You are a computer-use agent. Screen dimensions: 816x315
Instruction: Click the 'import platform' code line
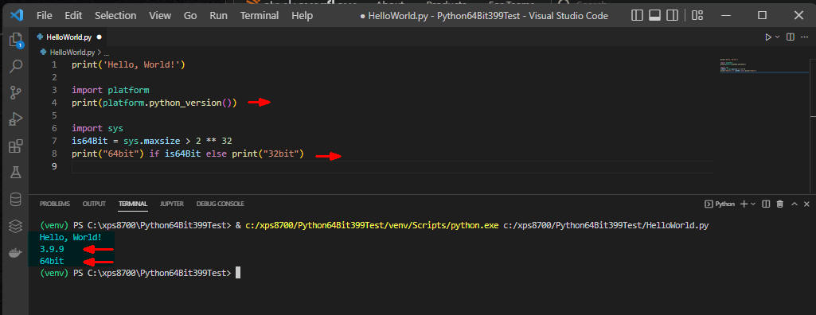111,90
